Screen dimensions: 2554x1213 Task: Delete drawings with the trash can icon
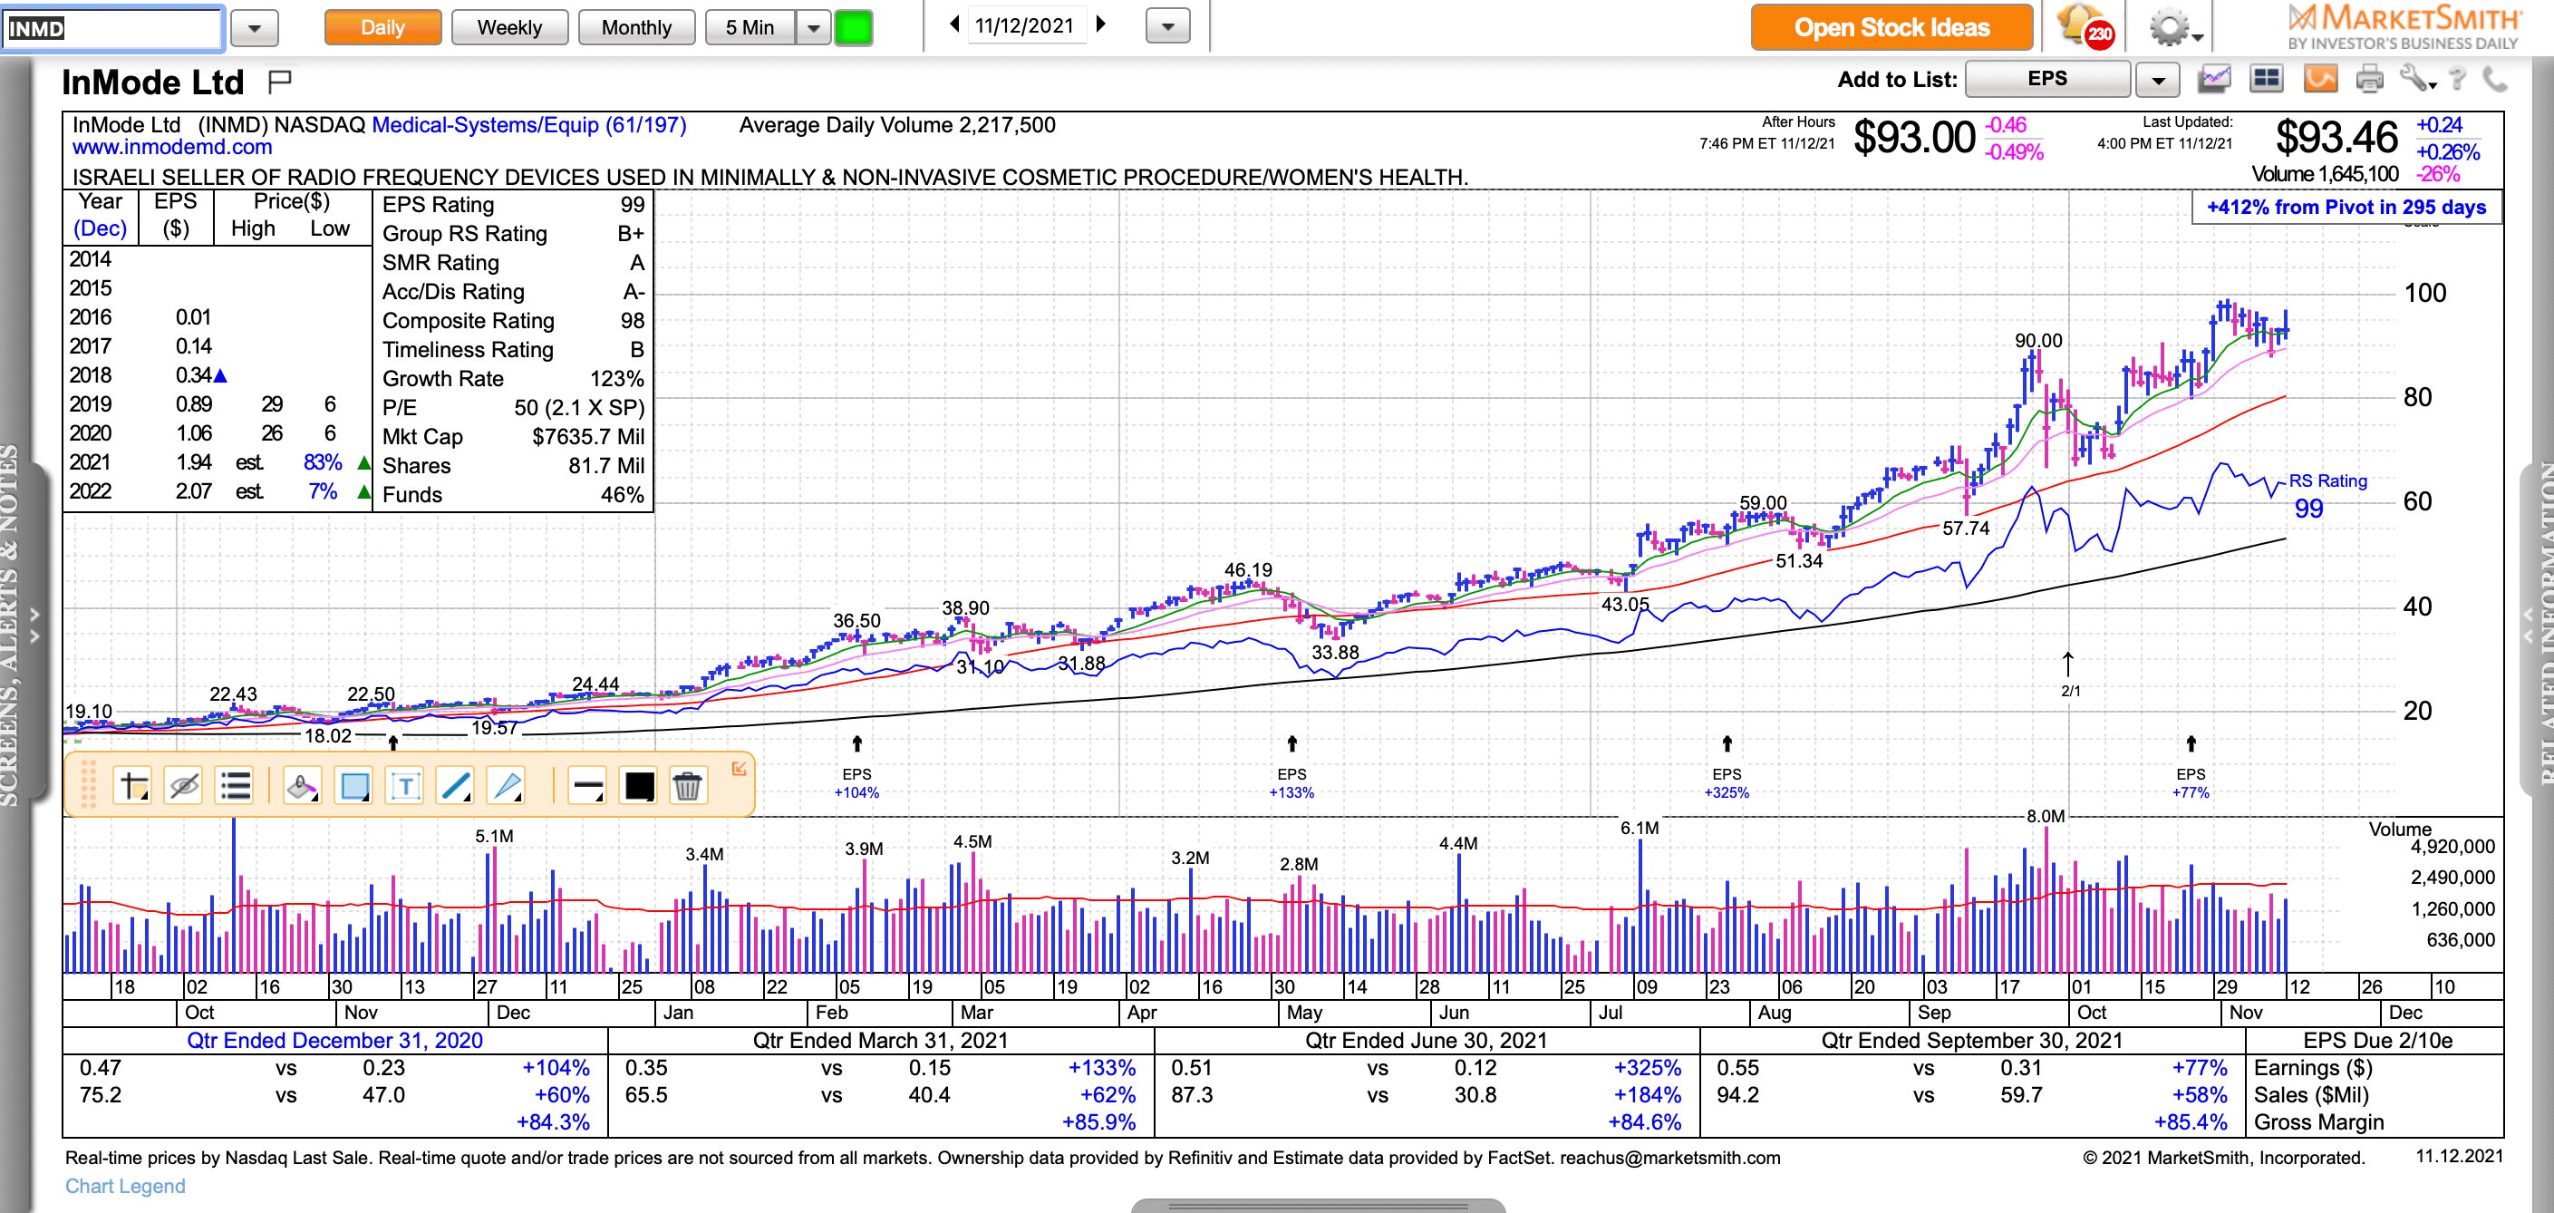(x=687, y=787)
